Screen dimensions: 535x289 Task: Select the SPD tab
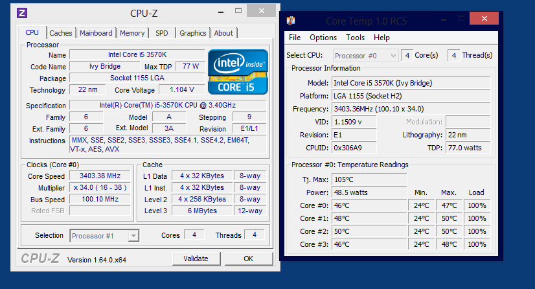[x=162, y=33]
